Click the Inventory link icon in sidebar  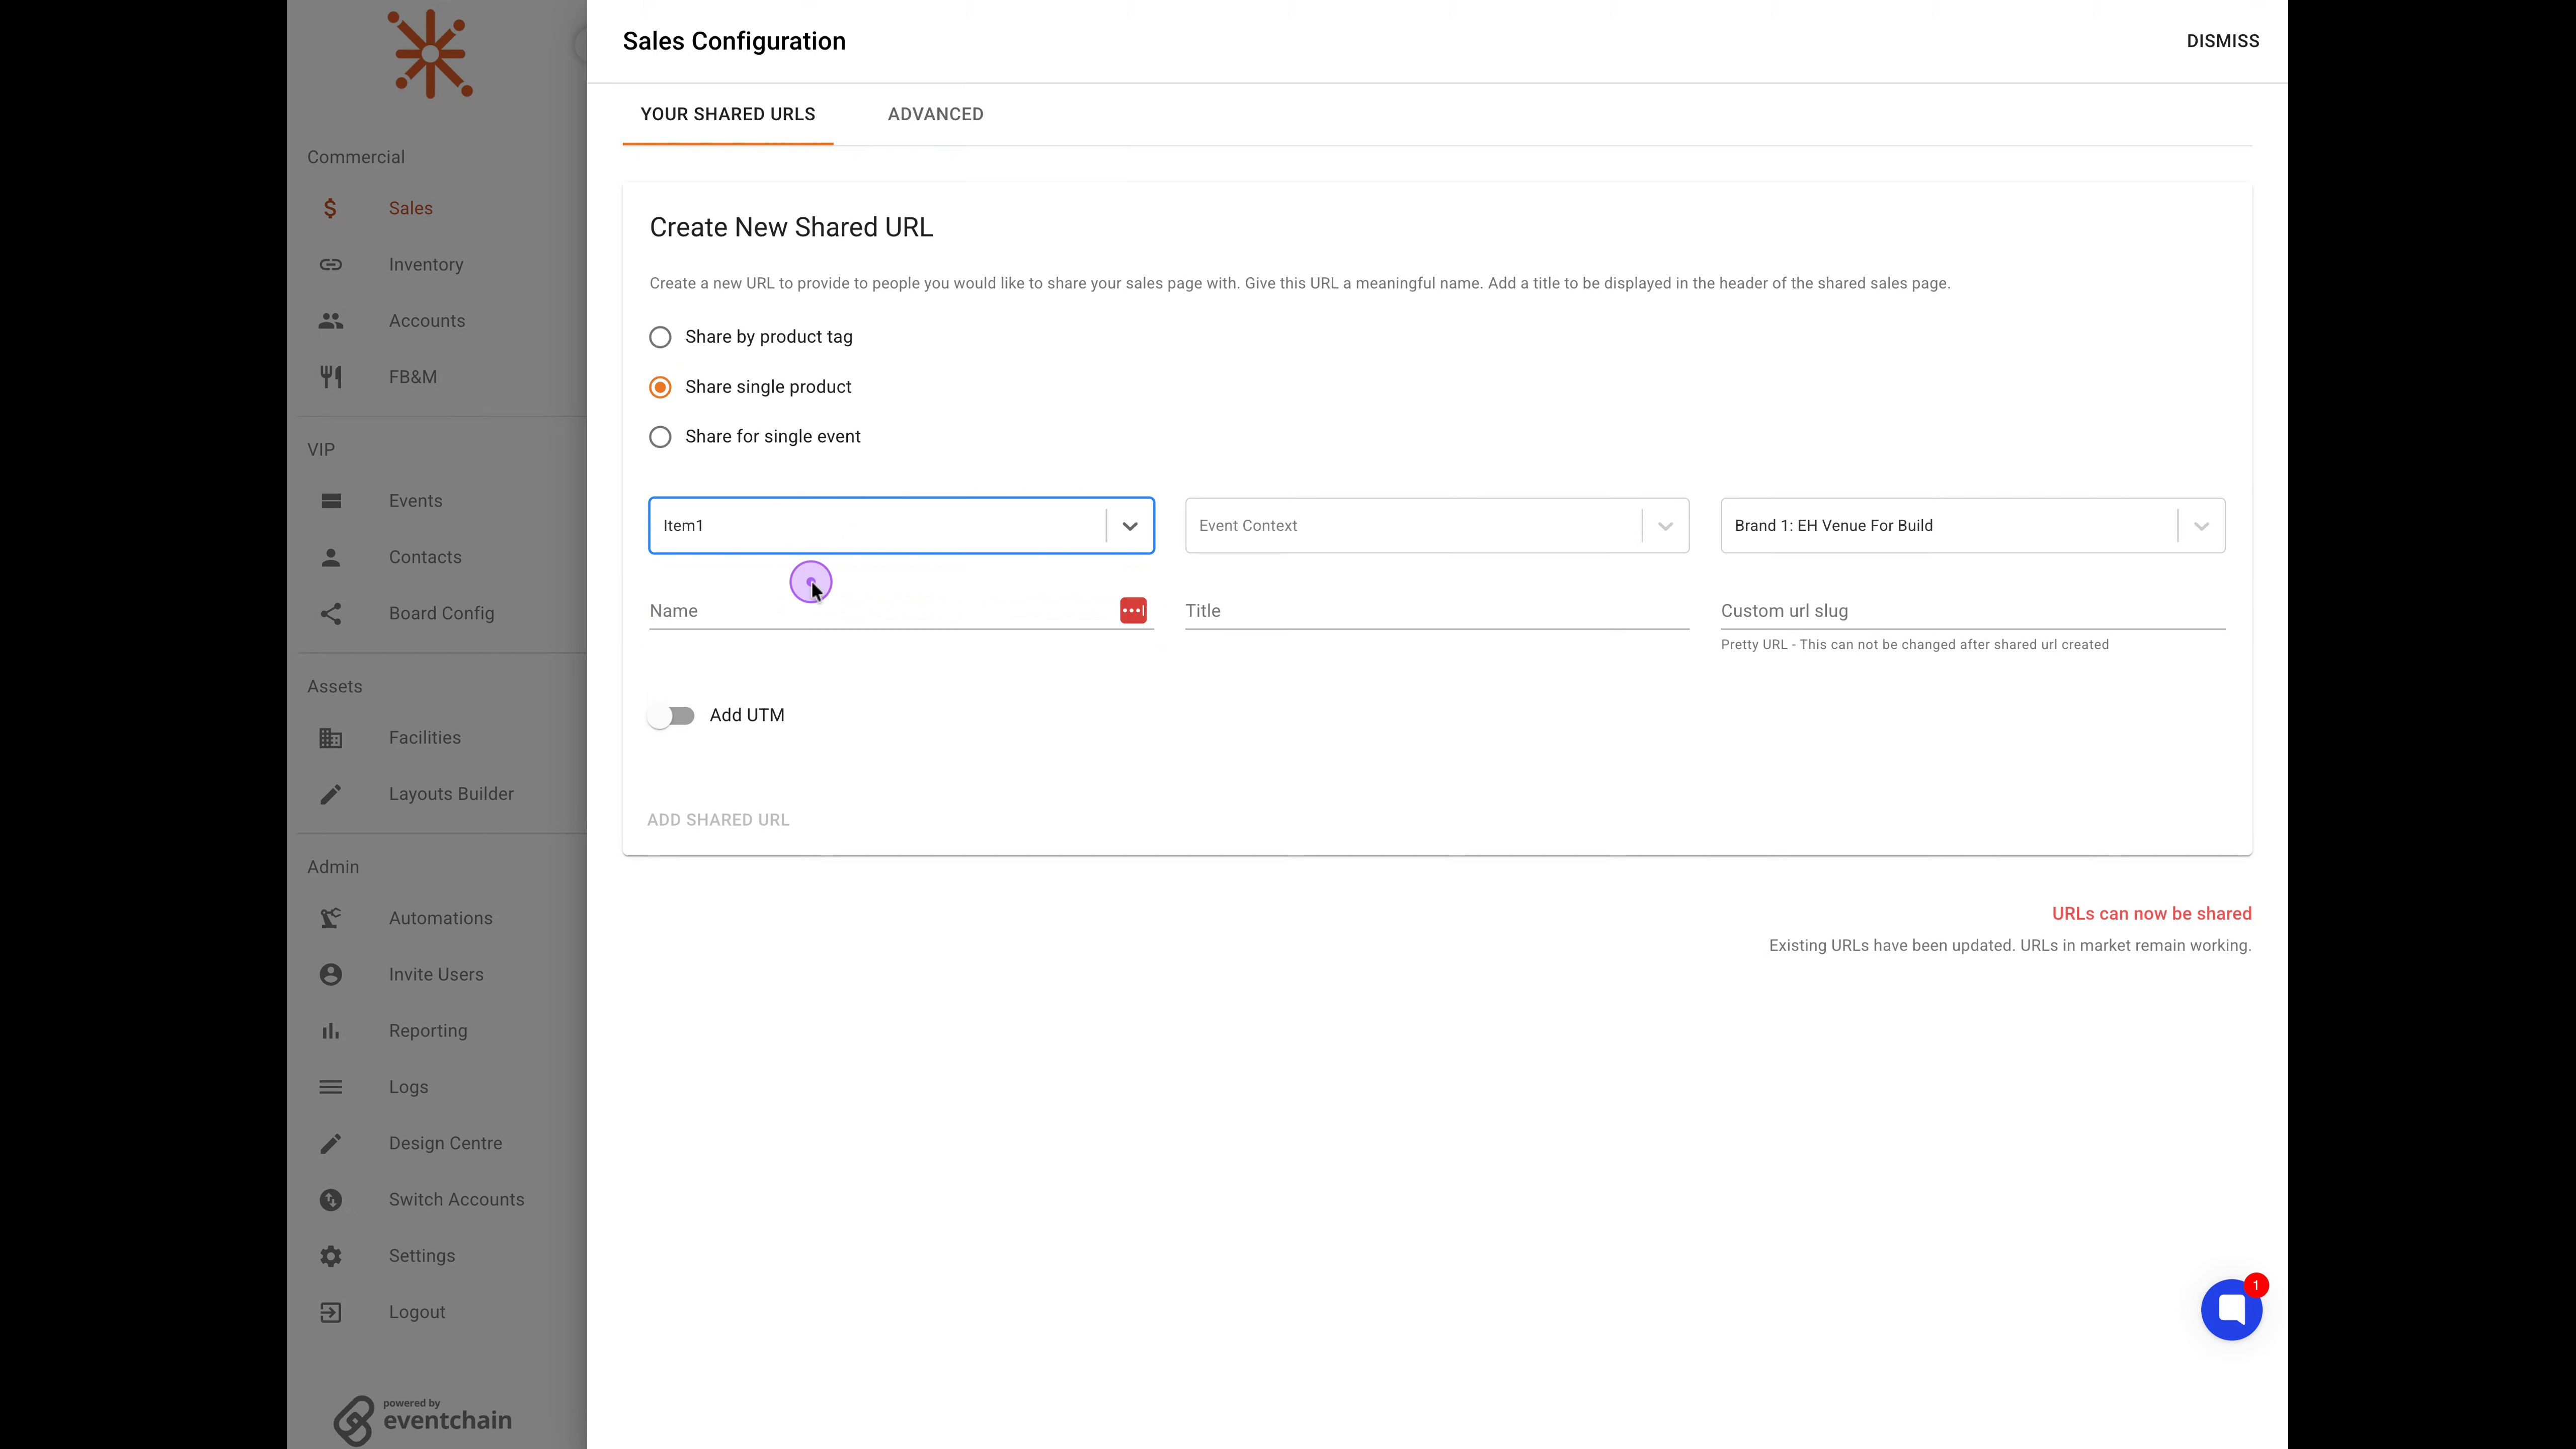(331, 264)
